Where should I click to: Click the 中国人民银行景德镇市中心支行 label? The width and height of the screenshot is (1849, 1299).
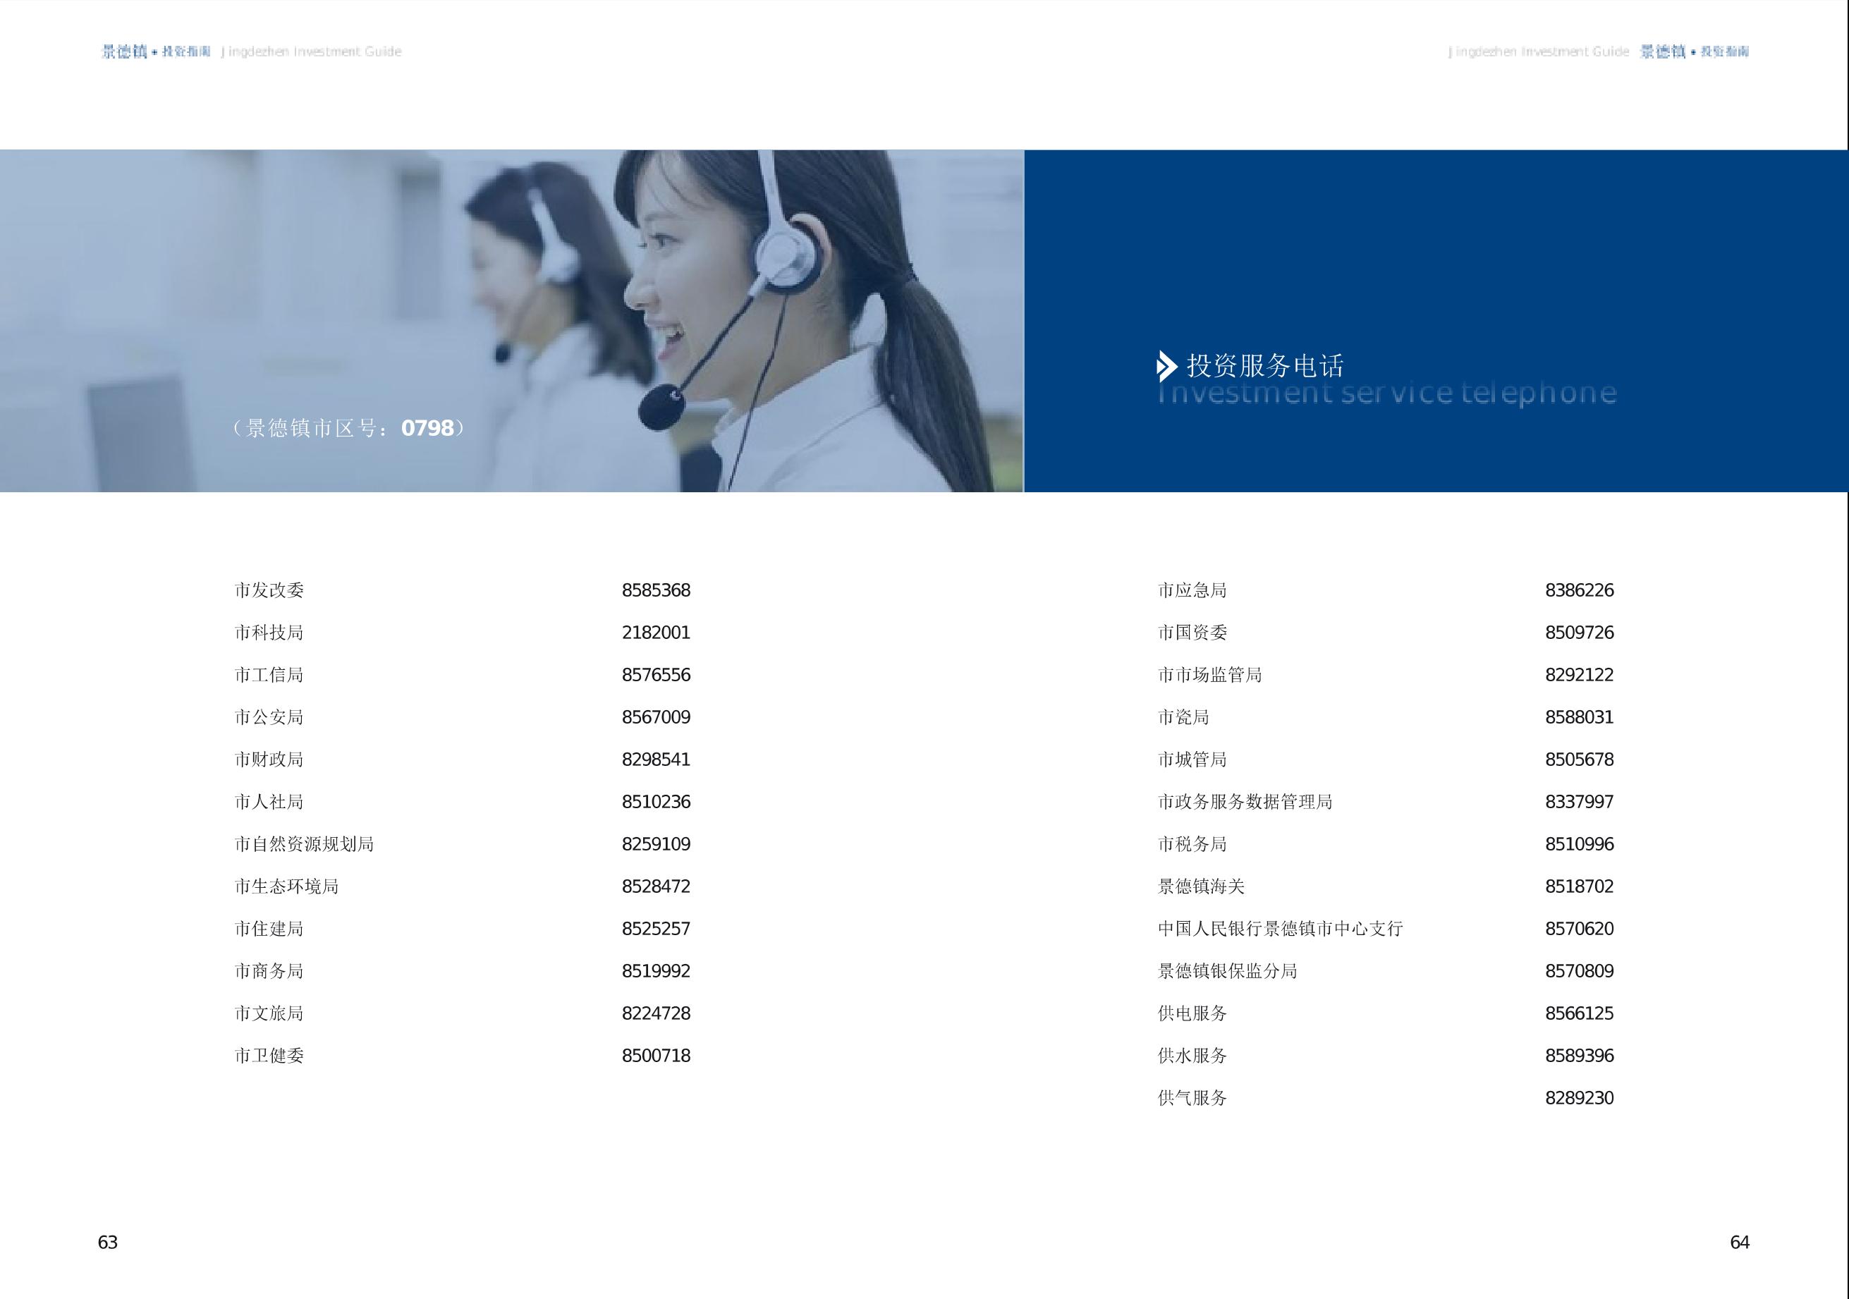1281,929
